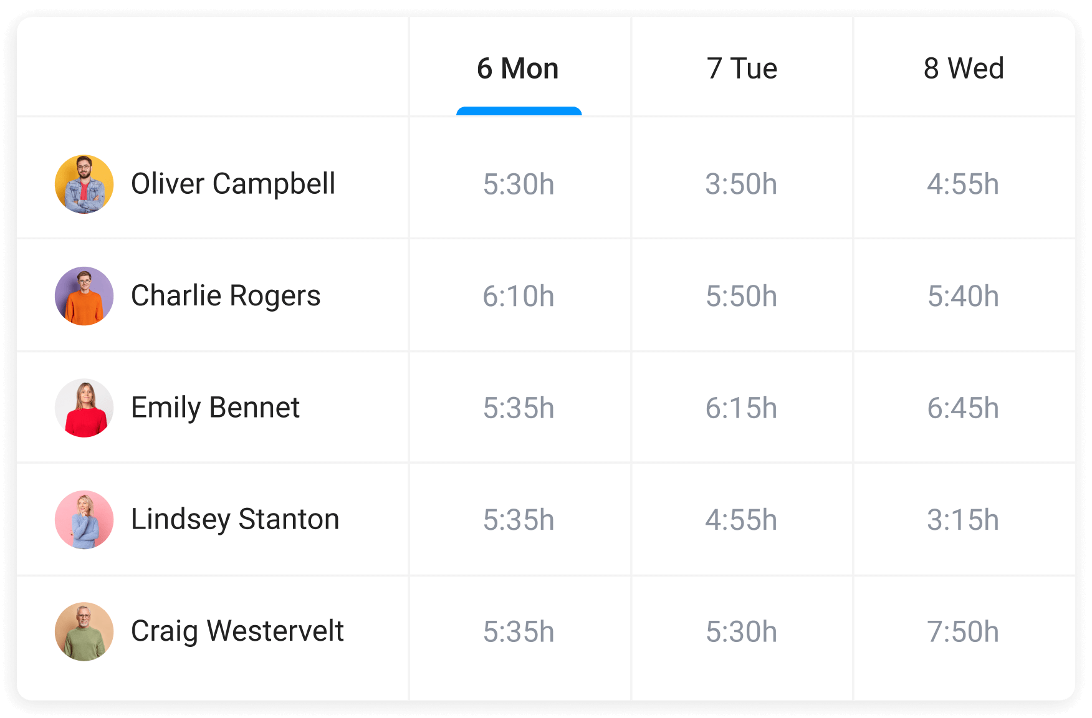Click Charlie Rogers's Wednesday time 5:40h
Screen dimensions: 1092x718
pyautogui.click(x=965, y=296)
